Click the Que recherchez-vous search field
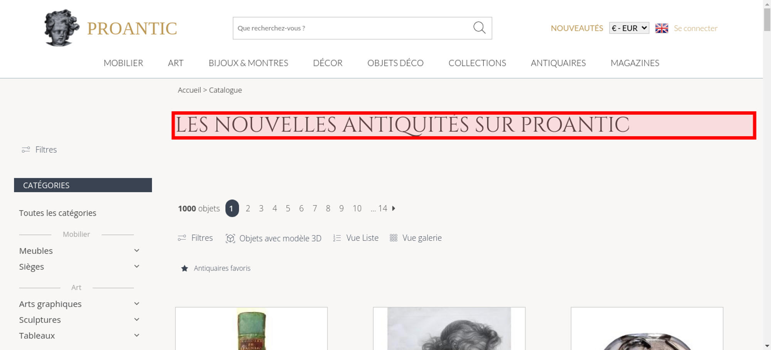The height and width of the screenshot is (350, 771). (x=353, y=28)
